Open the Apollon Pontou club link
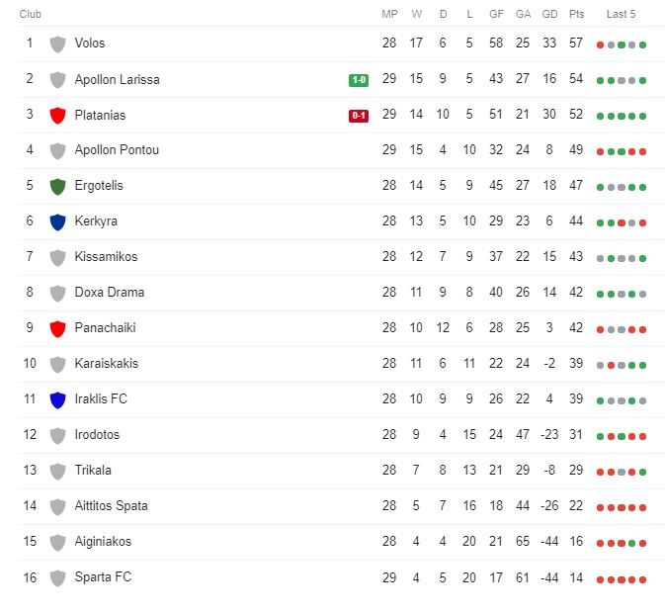 coord(117,150)
